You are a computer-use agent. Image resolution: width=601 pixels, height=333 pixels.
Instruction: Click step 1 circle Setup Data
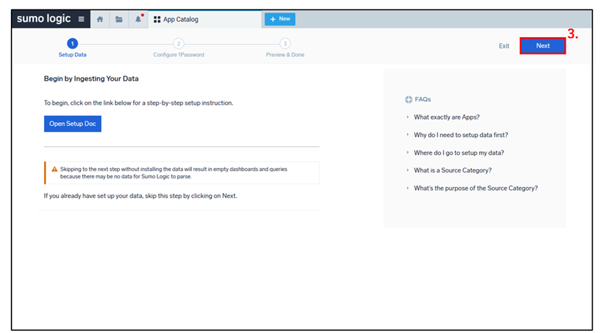[72, 43]
